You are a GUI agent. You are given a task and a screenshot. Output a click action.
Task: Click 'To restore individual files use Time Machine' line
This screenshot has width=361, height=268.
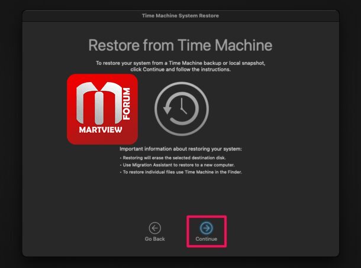click(x=182, y=172)
